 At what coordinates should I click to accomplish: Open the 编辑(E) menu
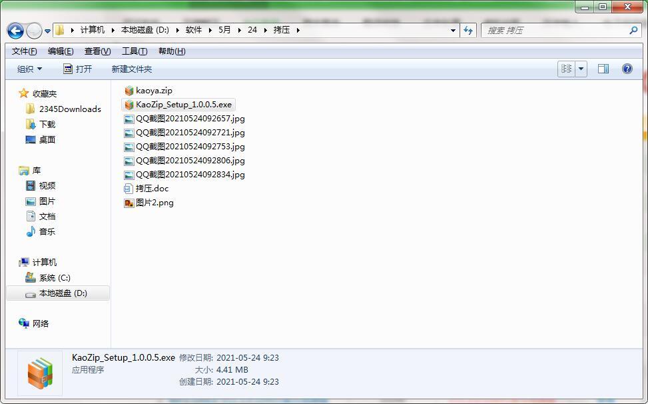(x=61, y=51)
